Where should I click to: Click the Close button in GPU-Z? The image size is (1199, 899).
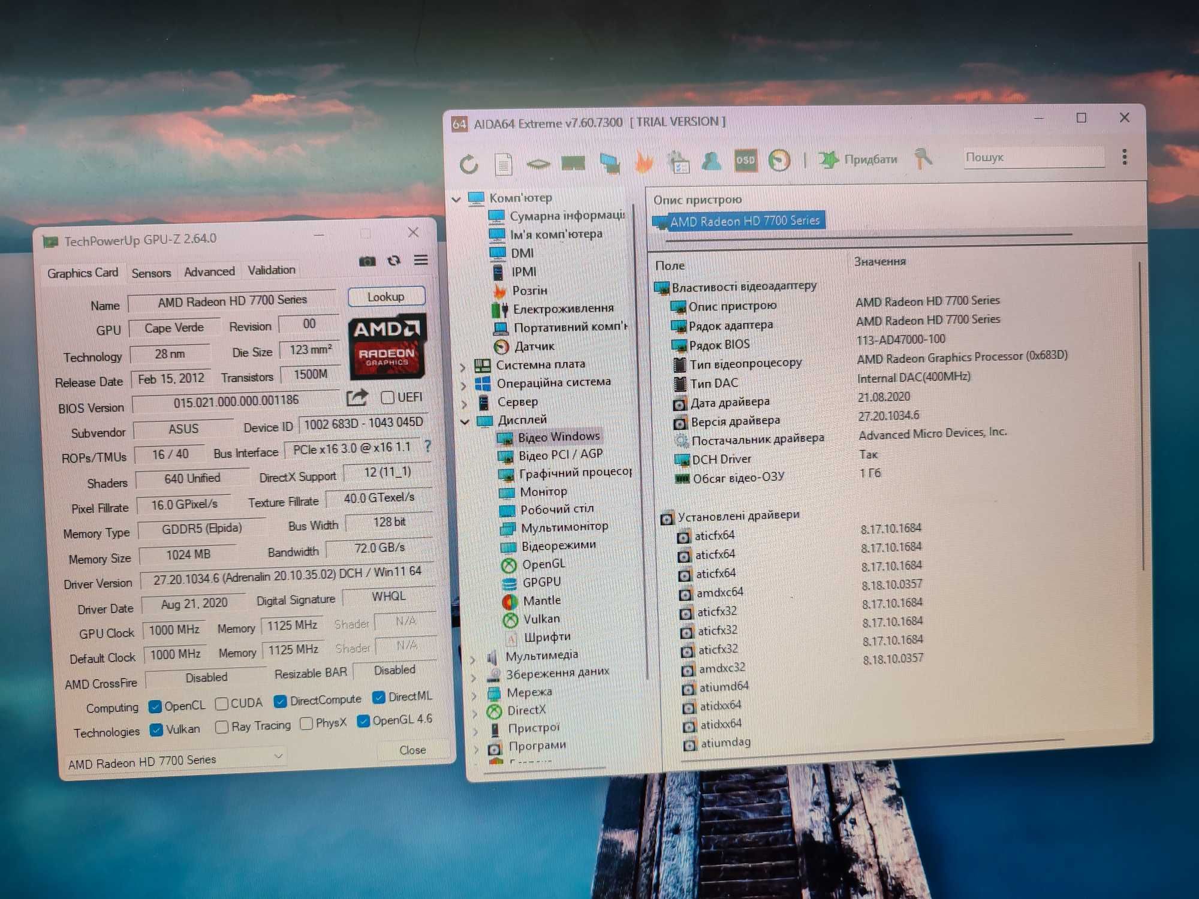coord(412,750)
